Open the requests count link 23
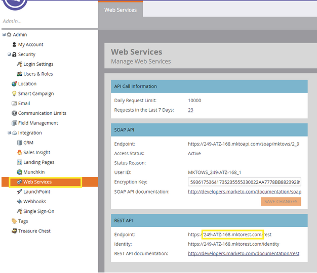The image size is (317, 273). (190, 110)
